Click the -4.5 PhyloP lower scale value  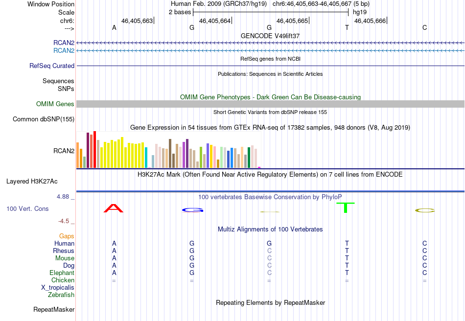tap(64, 221)
